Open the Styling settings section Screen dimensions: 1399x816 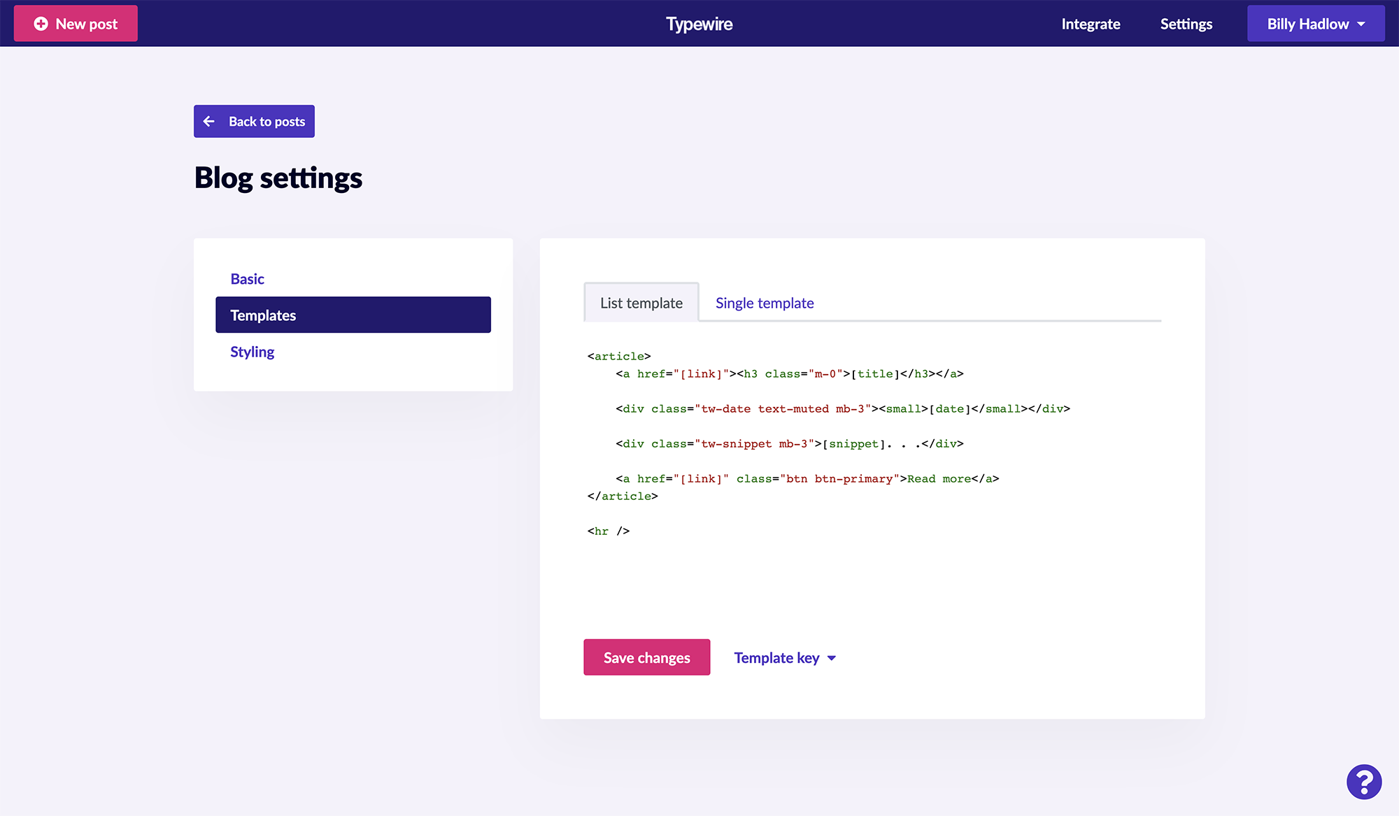(353, 352)
